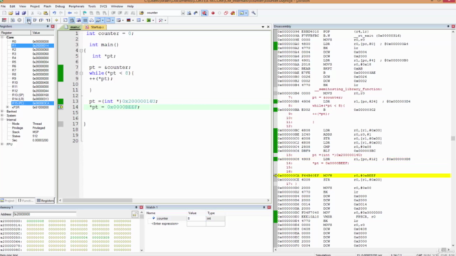Click the Step Out icon

click(41, 21)
